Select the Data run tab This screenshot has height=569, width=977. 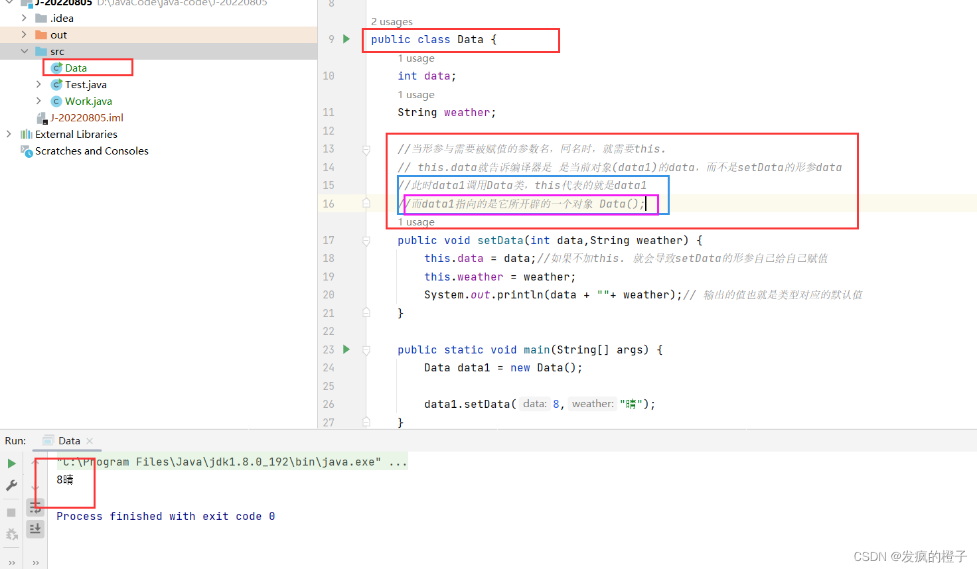coord(68,441)
